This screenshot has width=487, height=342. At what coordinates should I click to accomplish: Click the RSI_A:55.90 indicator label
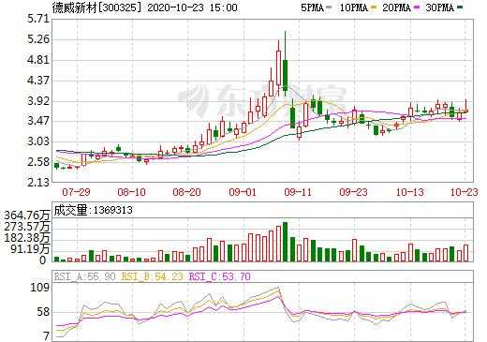[84, 276]
